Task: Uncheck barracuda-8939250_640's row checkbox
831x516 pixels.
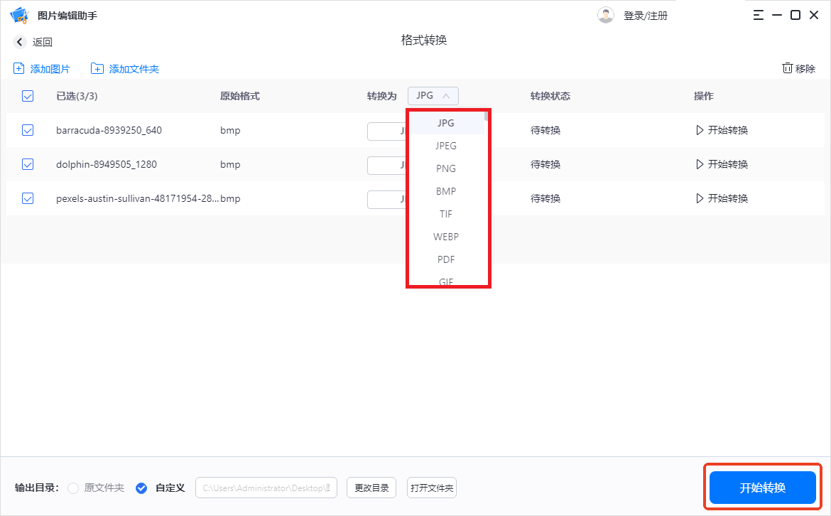Action: click(28, 130)
